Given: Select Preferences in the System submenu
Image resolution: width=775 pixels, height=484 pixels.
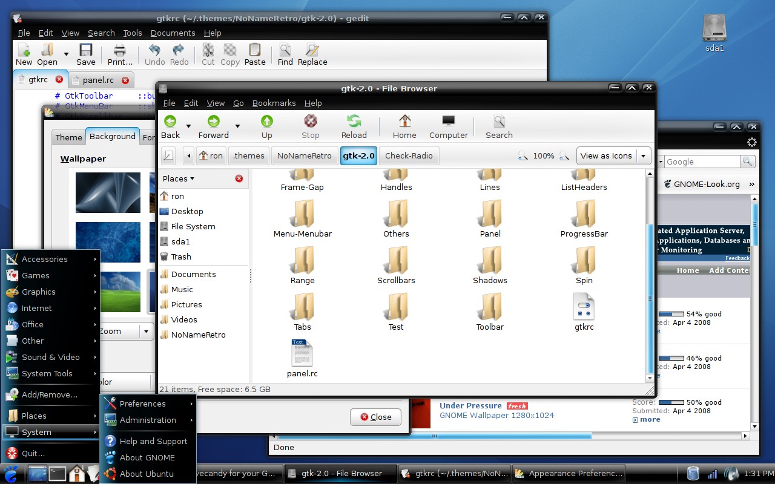Looking at the screenshot, I should pyautogui.click(x=148, y=404).
